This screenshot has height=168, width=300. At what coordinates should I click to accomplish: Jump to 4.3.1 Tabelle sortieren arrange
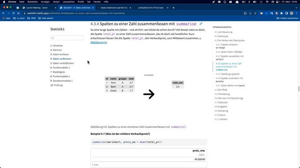click(227, 46)
